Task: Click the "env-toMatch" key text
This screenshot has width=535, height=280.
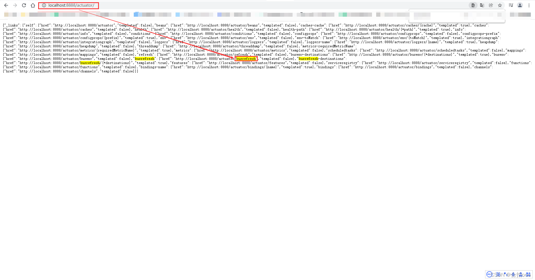Action: tap(308, 38)
